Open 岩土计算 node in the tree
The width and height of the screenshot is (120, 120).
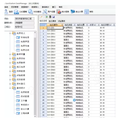click(25, 109)
